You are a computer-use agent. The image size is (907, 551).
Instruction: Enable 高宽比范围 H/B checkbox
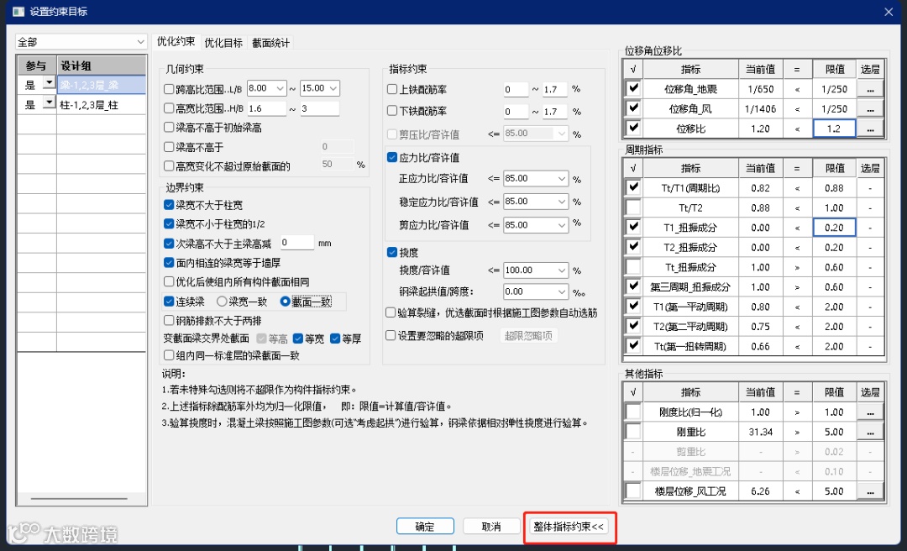pyautogui.click(x=169, y=108)
